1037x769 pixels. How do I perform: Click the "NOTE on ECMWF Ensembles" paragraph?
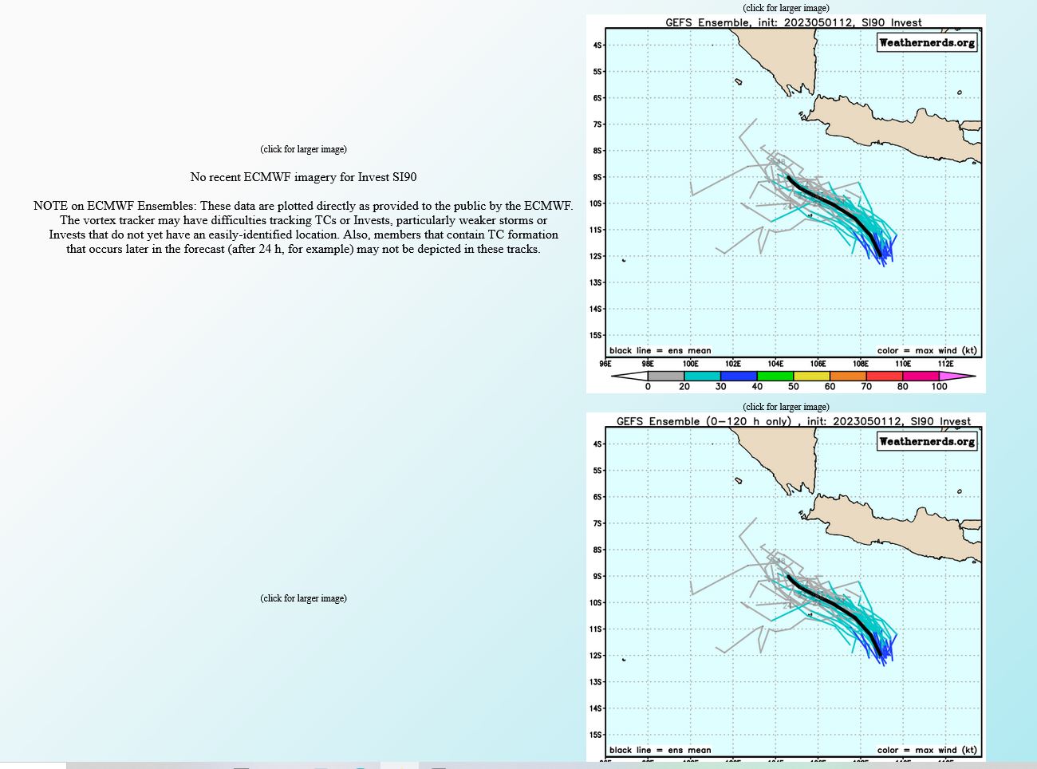point(303,227)
